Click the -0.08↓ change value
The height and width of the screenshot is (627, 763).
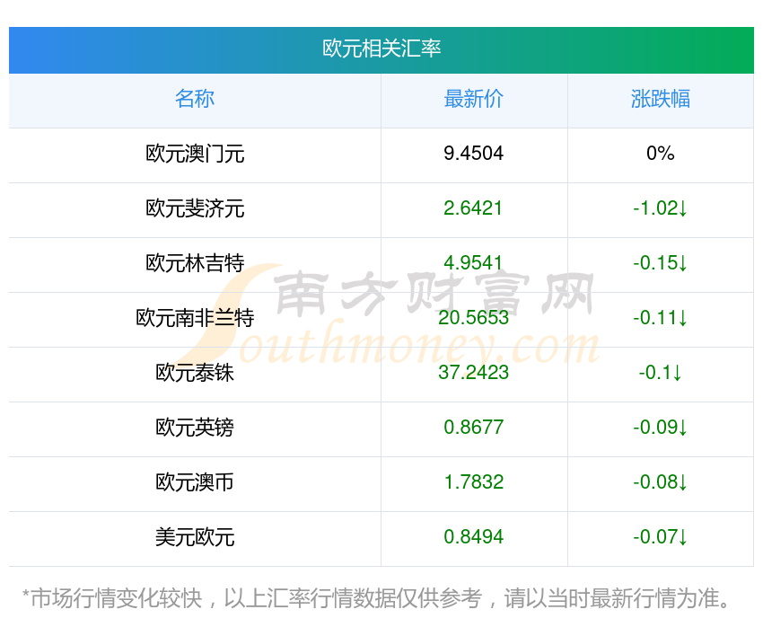(x=661, y=482)
